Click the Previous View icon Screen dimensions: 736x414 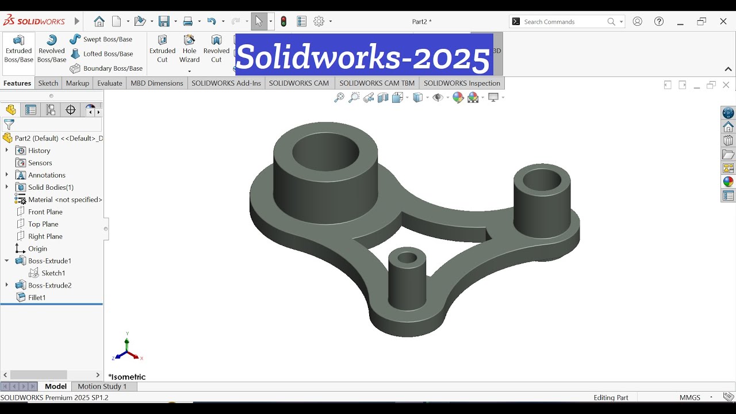369,98
